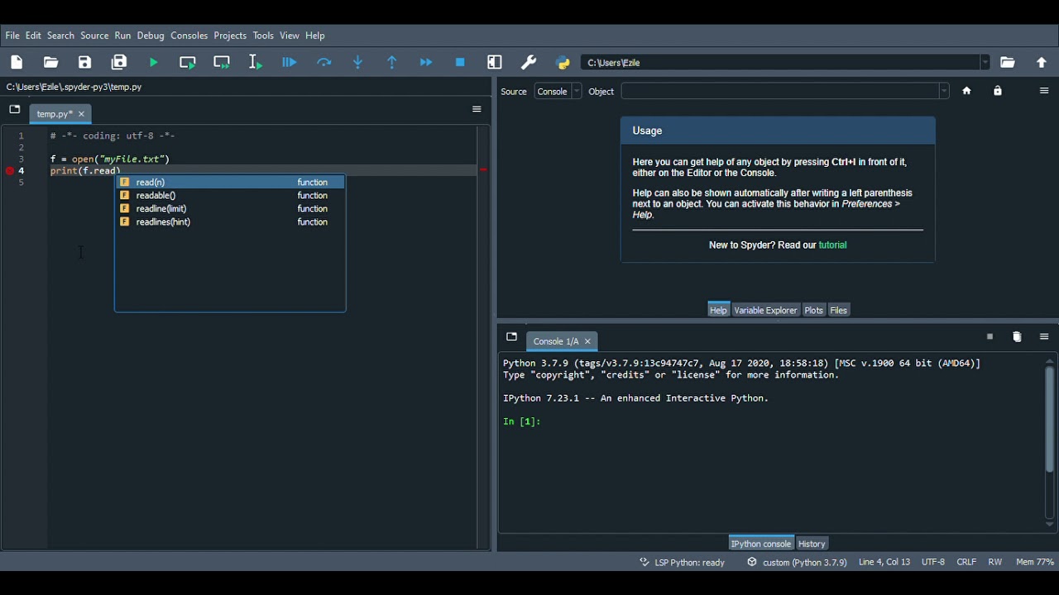Viewport: 1059px width, 595px height.
Task: Execute current line in debugger
Action: point(323,63)
